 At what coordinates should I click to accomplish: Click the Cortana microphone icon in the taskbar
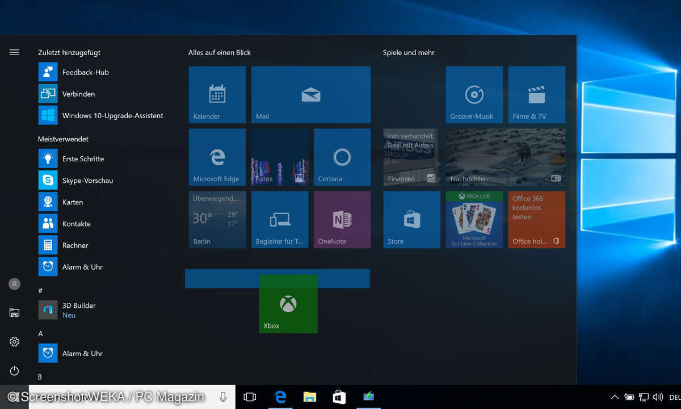tap(223, 397)
